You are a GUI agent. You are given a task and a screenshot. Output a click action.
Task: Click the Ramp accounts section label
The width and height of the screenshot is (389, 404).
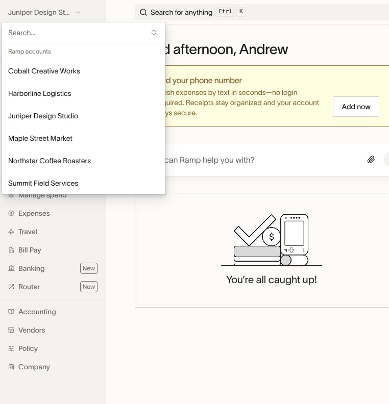[x=30, y=52]
